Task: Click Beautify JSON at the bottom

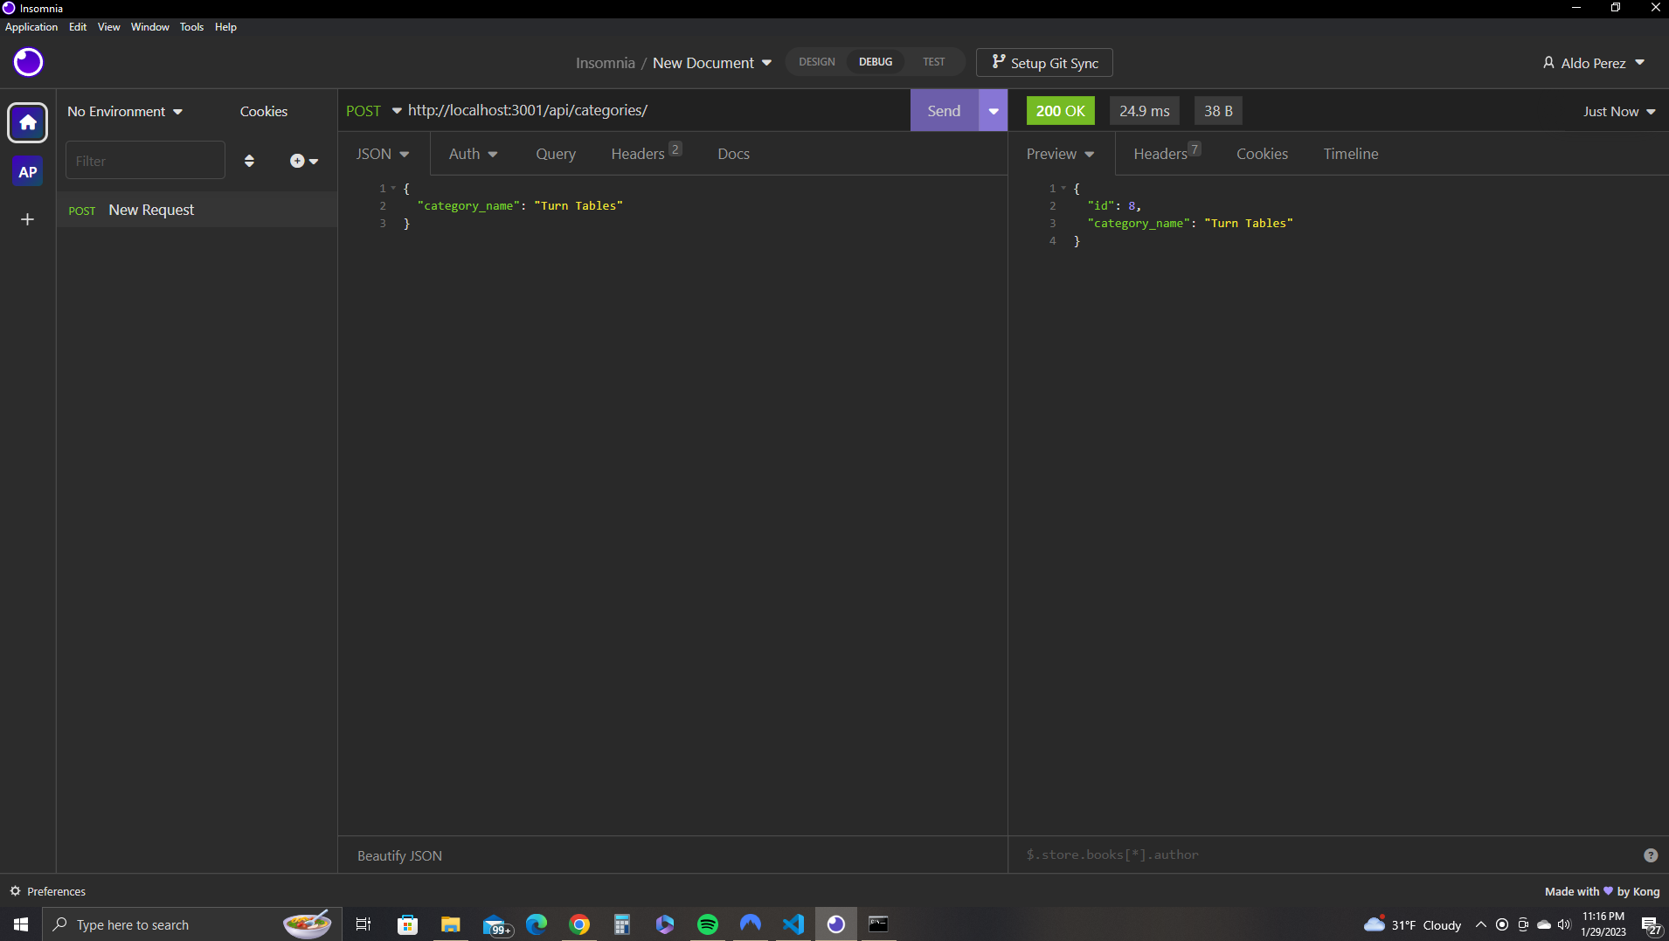Action: click(x=398, y=855)
